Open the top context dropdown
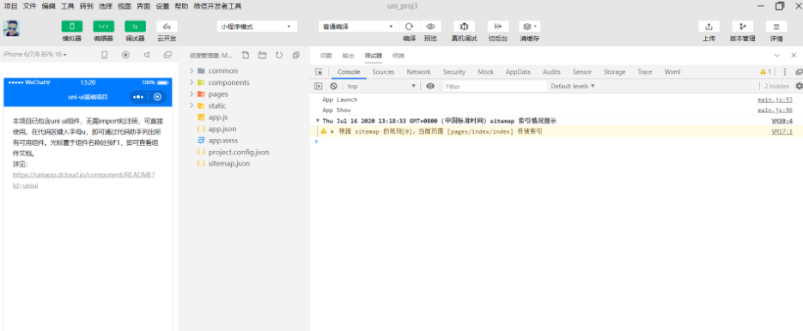The height and width of the screenshot is (331, 803). [381, 87]
